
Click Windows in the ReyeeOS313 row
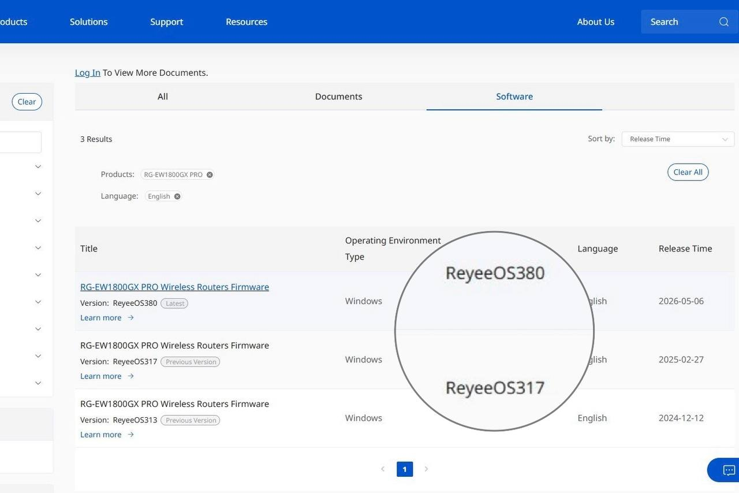[364, 418]
